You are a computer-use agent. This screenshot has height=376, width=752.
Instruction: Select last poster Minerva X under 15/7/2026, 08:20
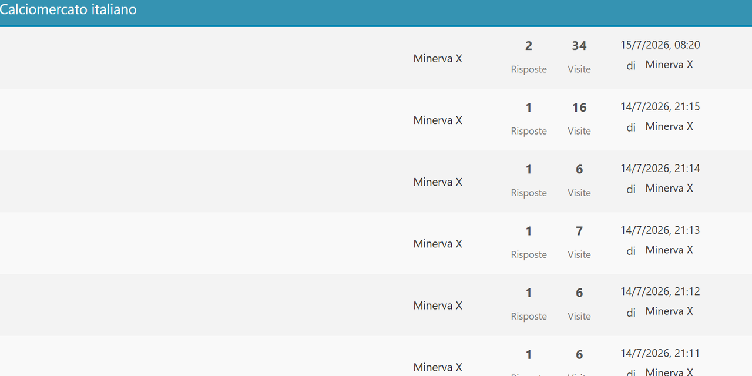(x=669, y=65)
